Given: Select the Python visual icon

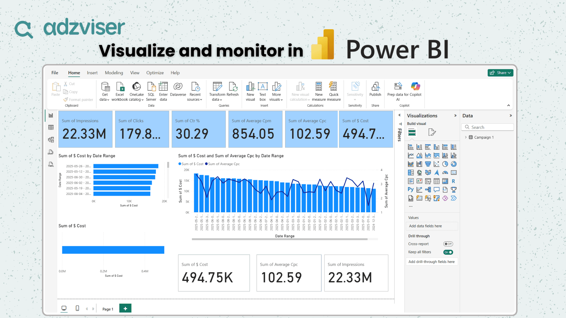Looking at the screenshot, I should click(411, 190).
